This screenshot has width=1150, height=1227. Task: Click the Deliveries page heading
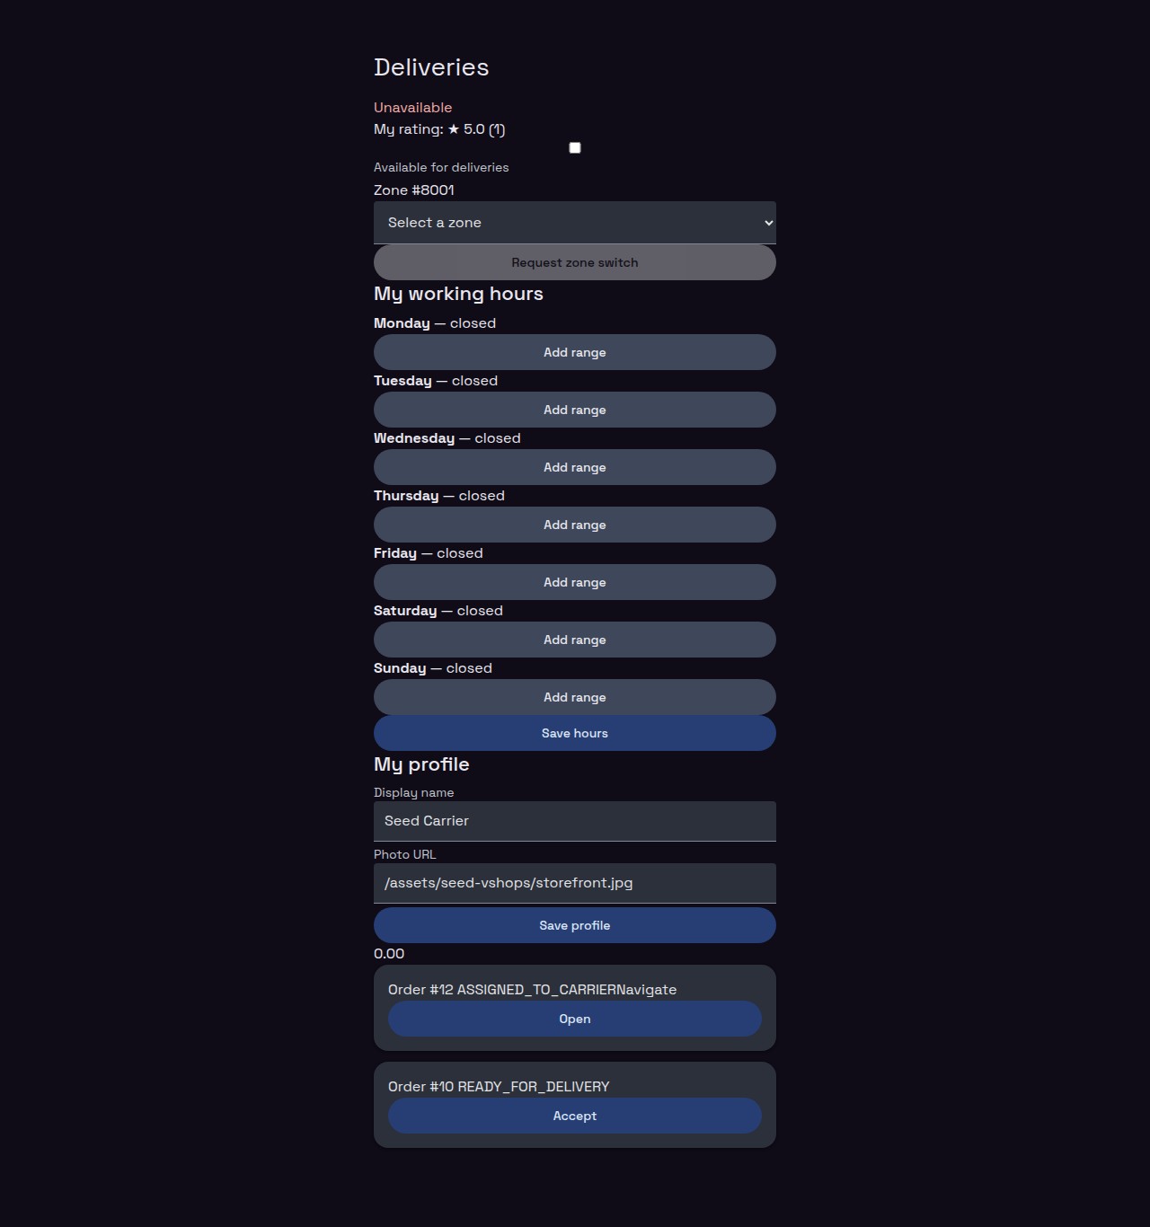[x=431, y=67]
